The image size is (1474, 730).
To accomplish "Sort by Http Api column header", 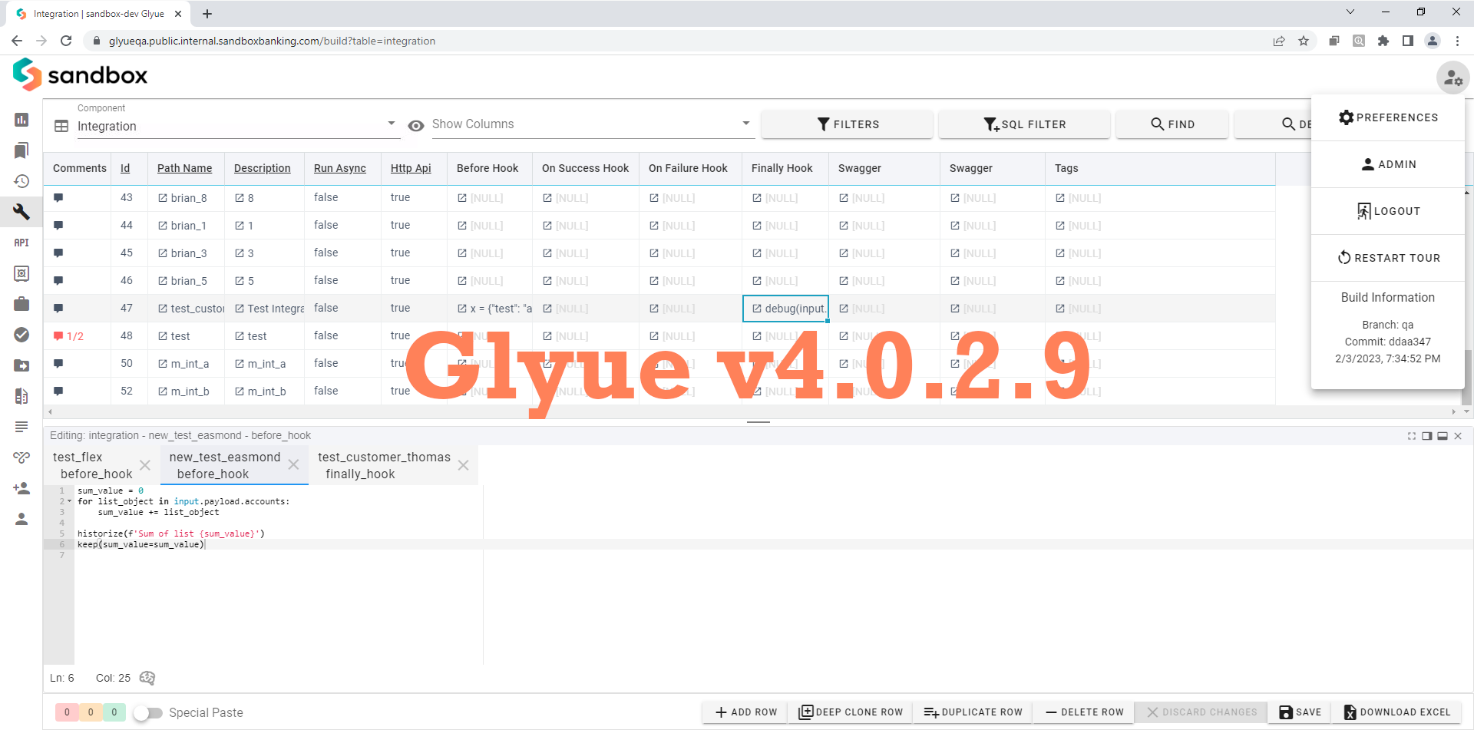I will point(411,168).
